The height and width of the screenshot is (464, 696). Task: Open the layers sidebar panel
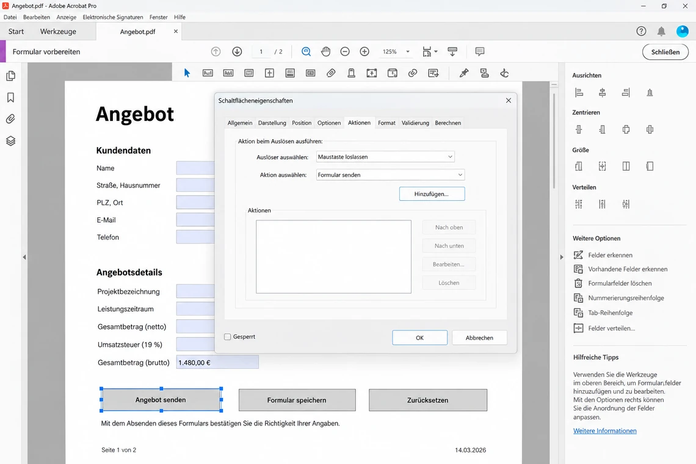(x=10, y=141)
